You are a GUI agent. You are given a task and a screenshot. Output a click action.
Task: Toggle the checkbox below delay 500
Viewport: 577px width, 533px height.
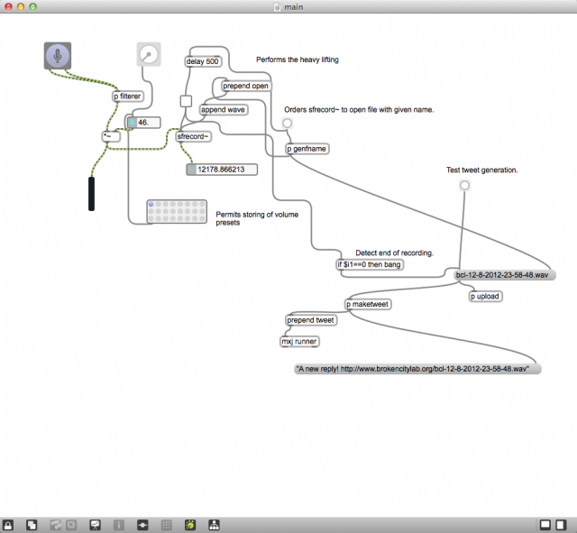(x=187, y=101)
